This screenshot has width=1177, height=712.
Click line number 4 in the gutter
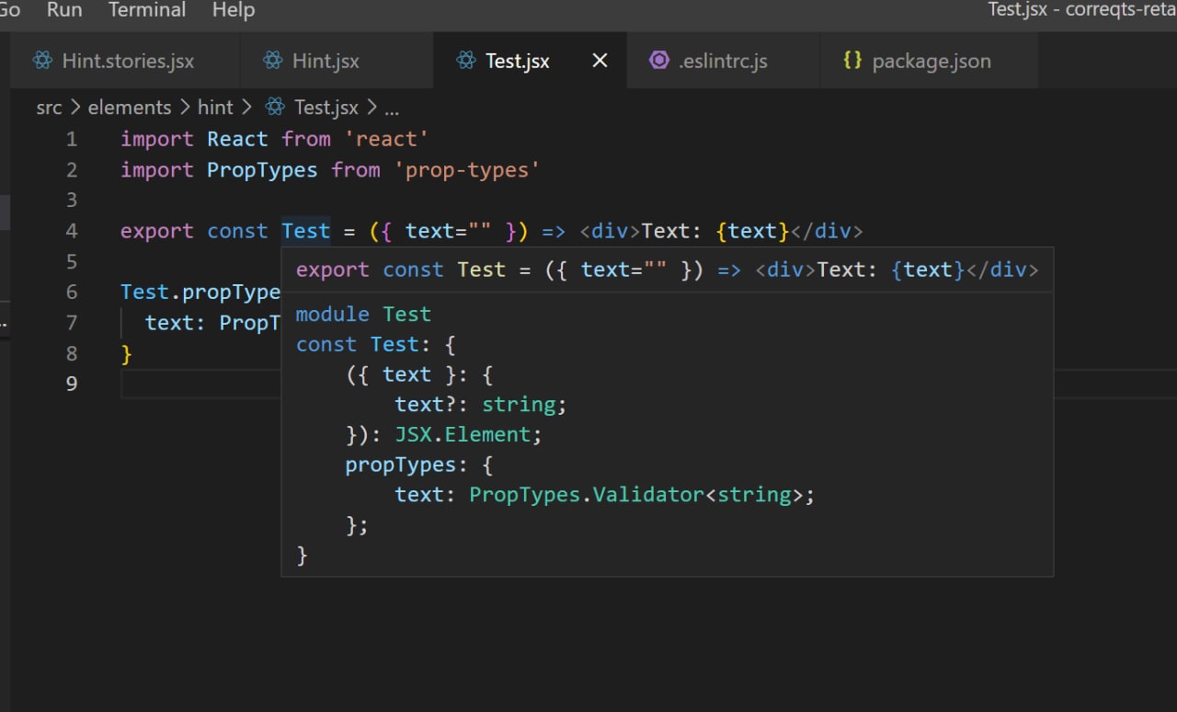click(x=72, y=231)
